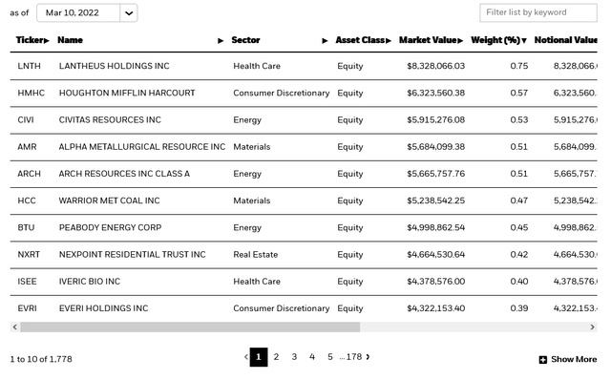Screen dimensions: 611x380
Task: Select ARCH RESOURCES INC CLASS A
Action: (x=124, y=174)
